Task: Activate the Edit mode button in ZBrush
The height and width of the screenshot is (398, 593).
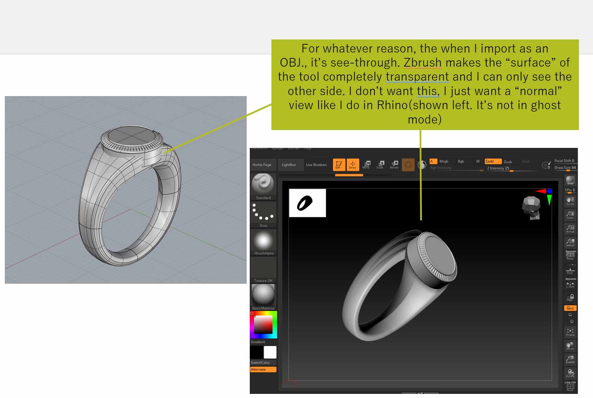Action: (339, 165)
